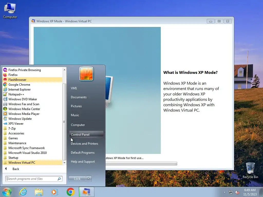Click the Lock button
Viewport: 263px width, 197px height.
click(77, 179)
